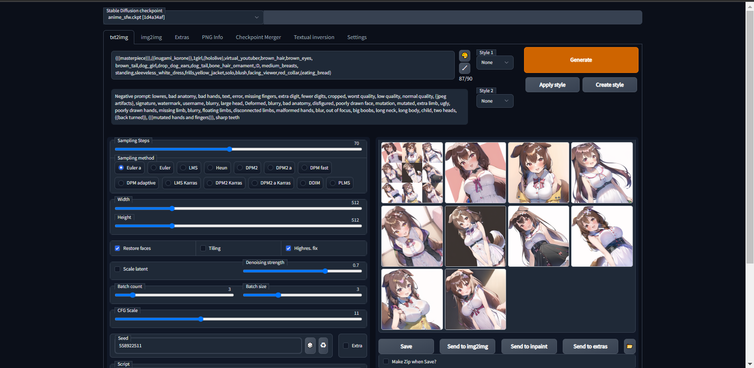Viewport: 754px width, 368px height.
Task: Enable the Tiling checkbox
Action: pos(203,248)
